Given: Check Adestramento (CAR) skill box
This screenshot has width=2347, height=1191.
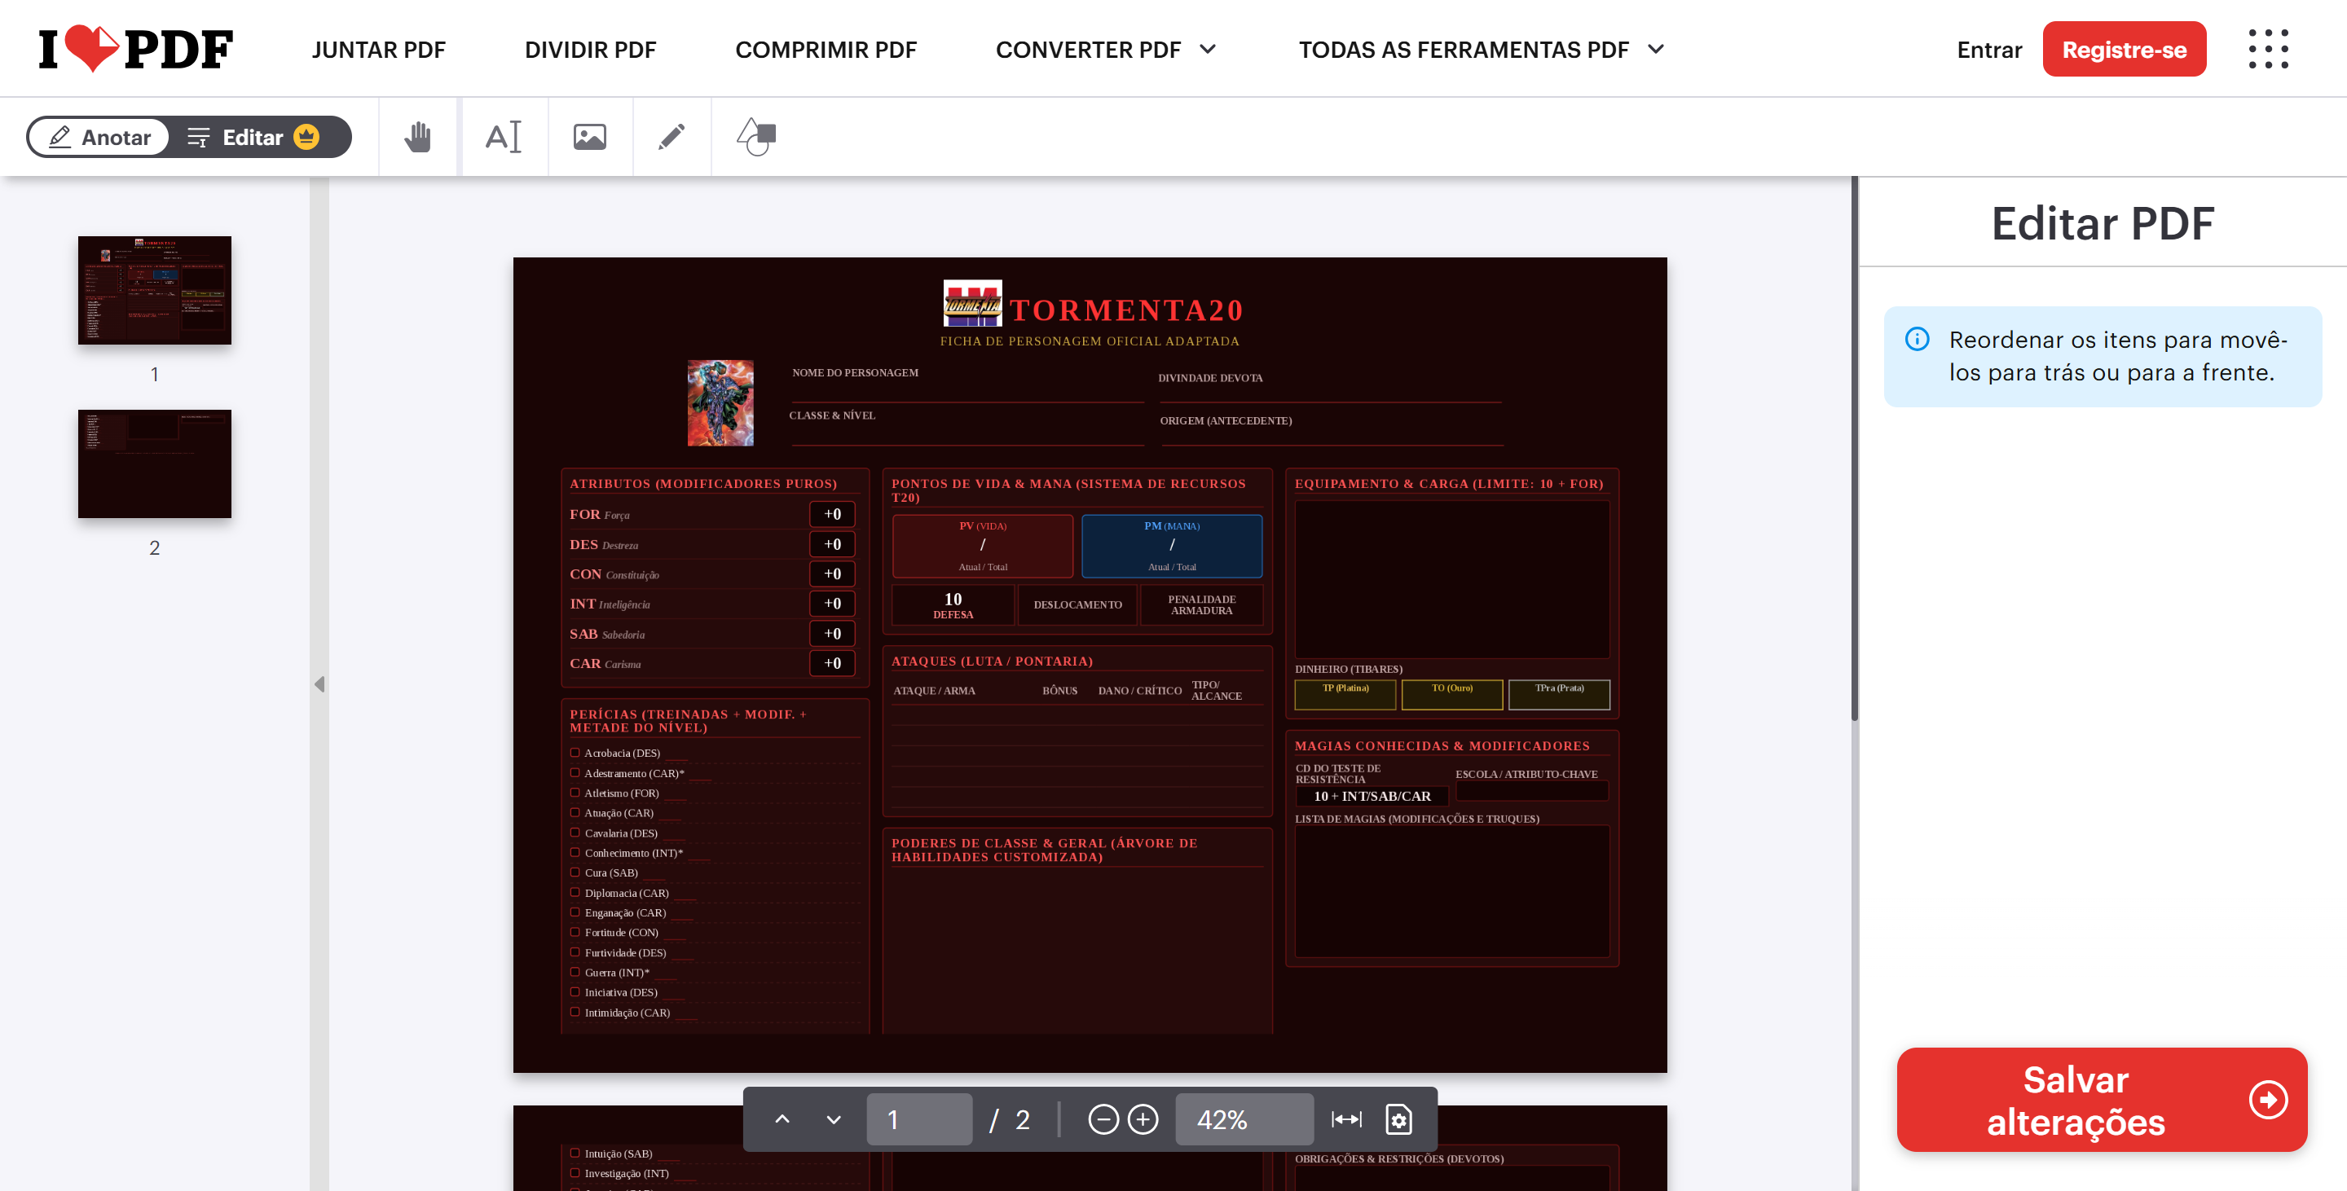Looking at the screenshot, I should pyautogui.click(x=575, y=772).
